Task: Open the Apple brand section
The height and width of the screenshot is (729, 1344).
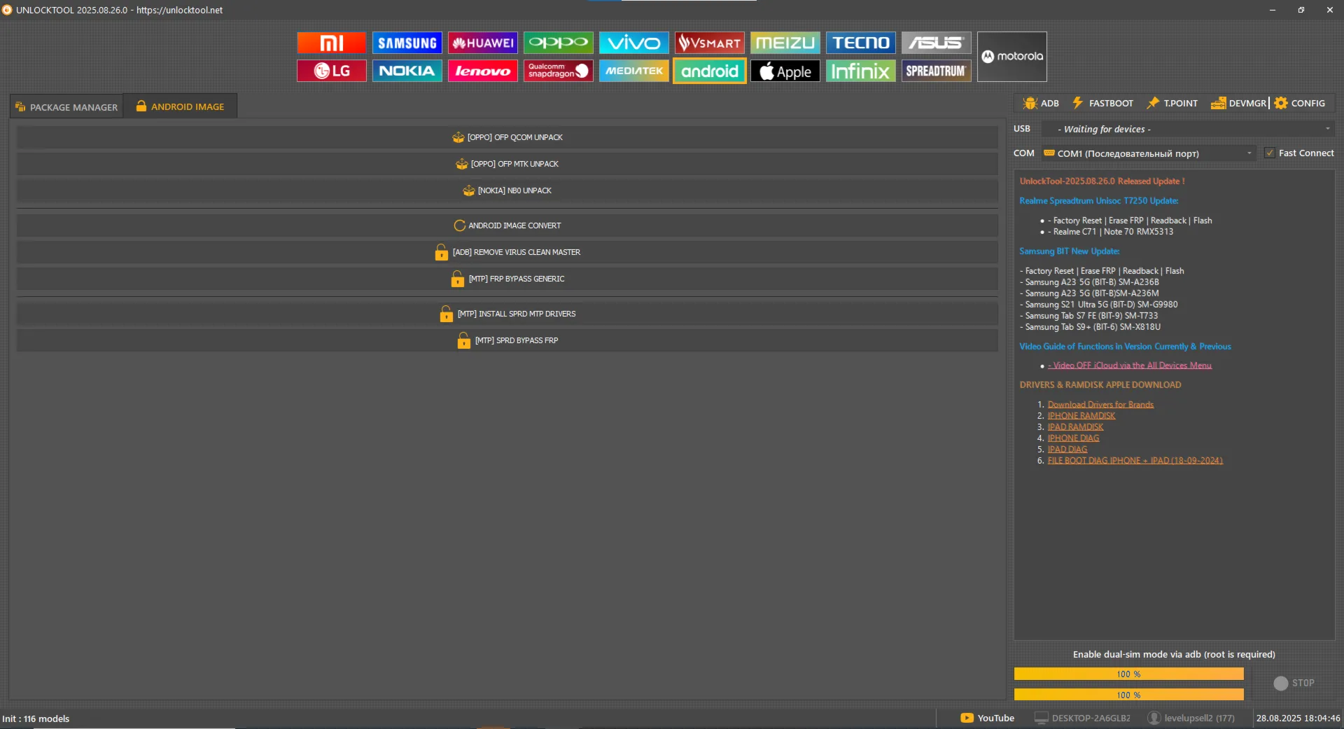Action: click(x=785, y=71)
